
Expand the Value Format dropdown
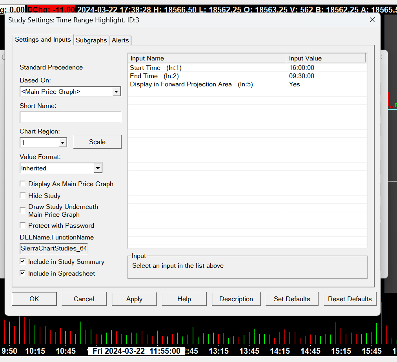pos(98,168)
